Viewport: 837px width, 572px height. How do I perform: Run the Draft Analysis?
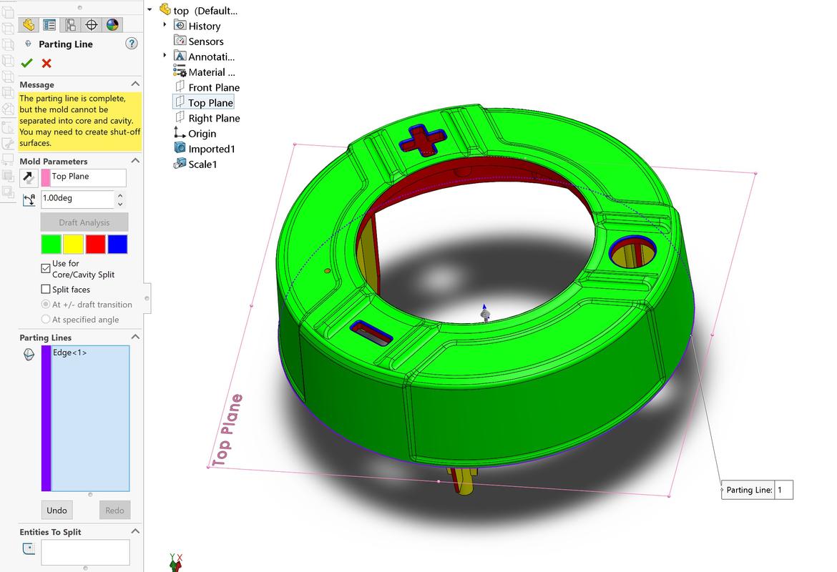coord(84,222)
